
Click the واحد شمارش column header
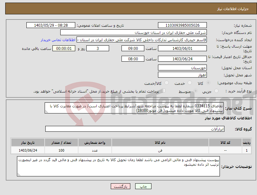point(95,142)
